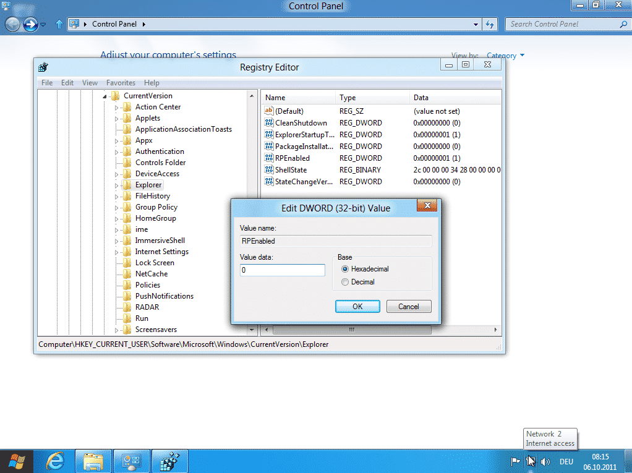632x473 pixels.
Task: Open the Edit menu in Registry Editor
Action: point(67,83)
